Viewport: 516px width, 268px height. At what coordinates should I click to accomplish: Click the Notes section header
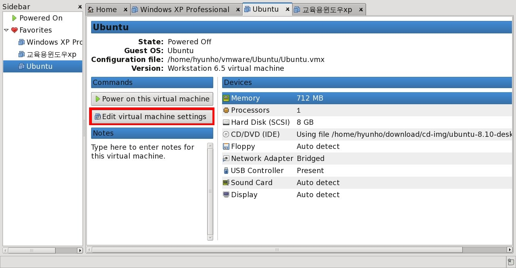[152, 133]
